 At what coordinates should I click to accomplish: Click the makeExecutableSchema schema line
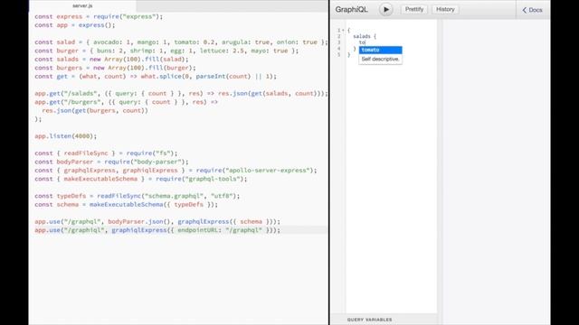(127, 204)
